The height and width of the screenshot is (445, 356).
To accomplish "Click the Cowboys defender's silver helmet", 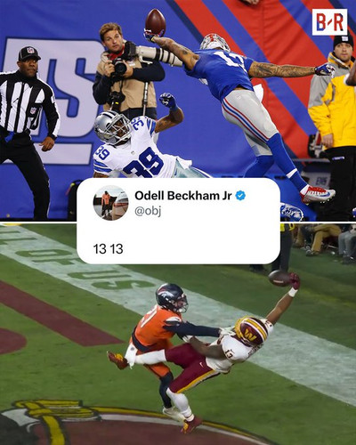I will [112, 127].
